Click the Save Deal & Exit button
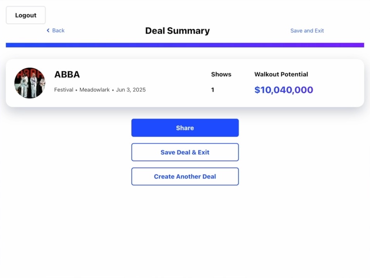The height and width of the screenshot is (278, 370). coord(185,152)
